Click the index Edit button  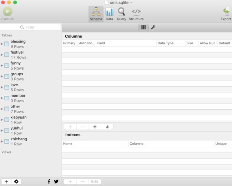[x=95, y=182]
